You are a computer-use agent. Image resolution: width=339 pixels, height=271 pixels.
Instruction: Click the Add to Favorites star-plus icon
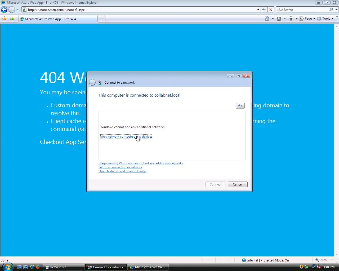pyautogui.click(x=12, y=19)
